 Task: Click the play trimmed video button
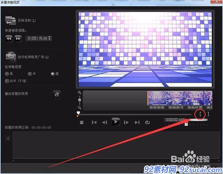57,94
